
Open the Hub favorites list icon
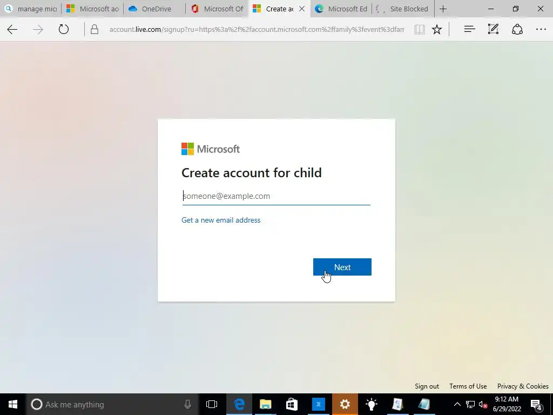point(469,29)
